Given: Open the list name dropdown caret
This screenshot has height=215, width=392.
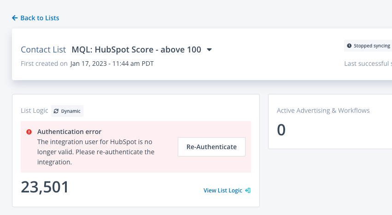Looking at the screenshot, I should [209, 50].
